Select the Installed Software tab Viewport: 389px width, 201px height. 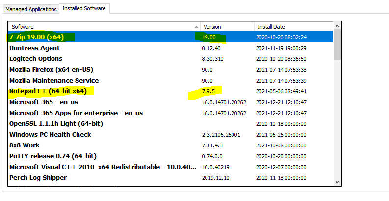[x=84, y=9]
